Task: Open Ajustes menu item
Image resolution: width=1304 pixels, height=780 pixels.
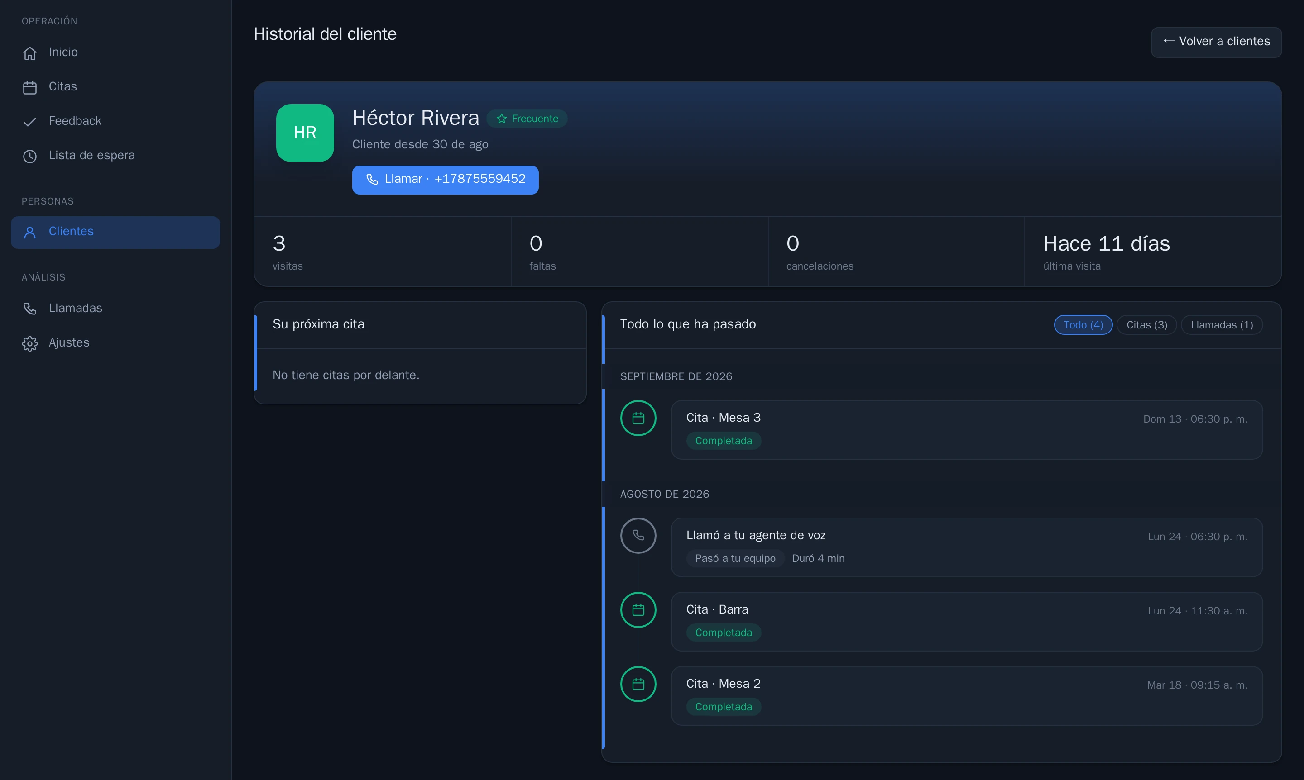Action: point(115,342)
